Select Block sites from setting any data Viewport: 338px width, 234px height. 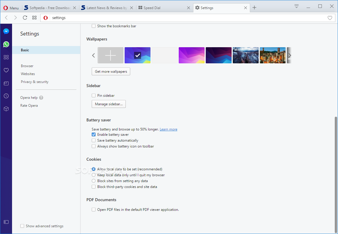pyautogui.click(x=93, y=181)
